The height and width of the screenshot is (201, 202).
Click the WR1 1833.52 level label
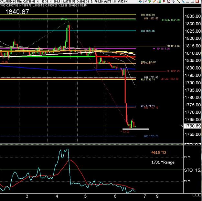pyautogui.click(x=151, y=18)
